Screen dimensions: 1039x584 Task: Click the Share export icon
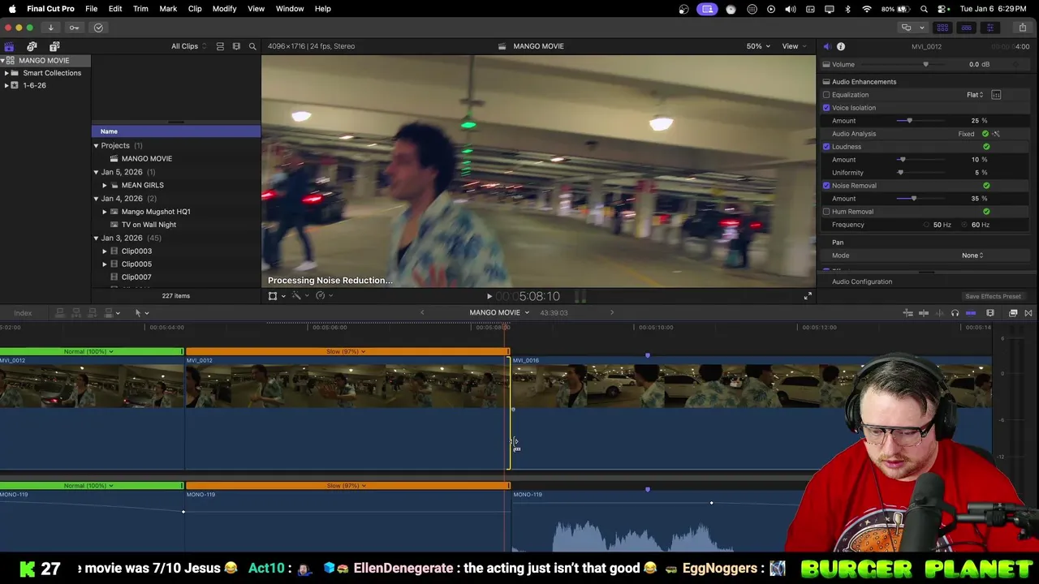pyautogui.click(x=1023, y=28)
